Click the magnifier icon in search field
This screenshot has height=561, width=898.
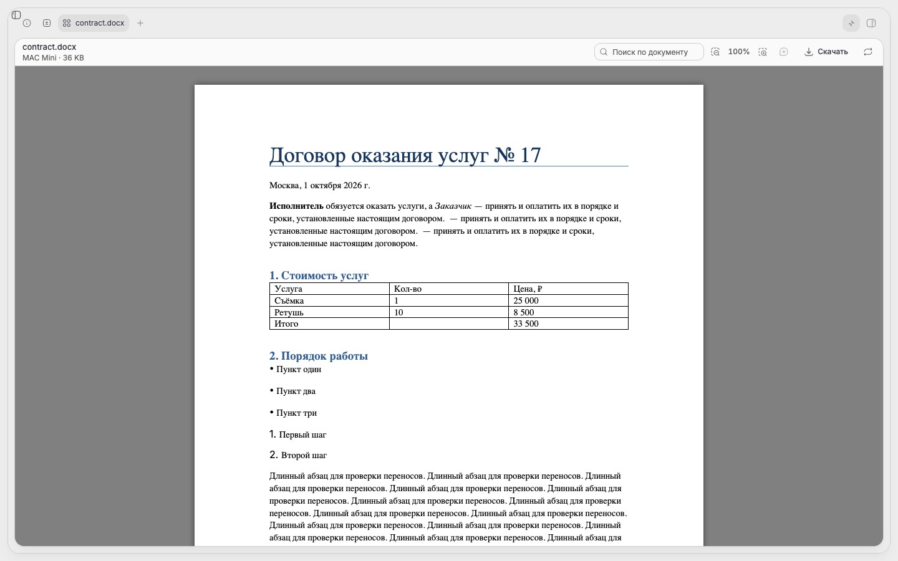[x=604, y=52]
